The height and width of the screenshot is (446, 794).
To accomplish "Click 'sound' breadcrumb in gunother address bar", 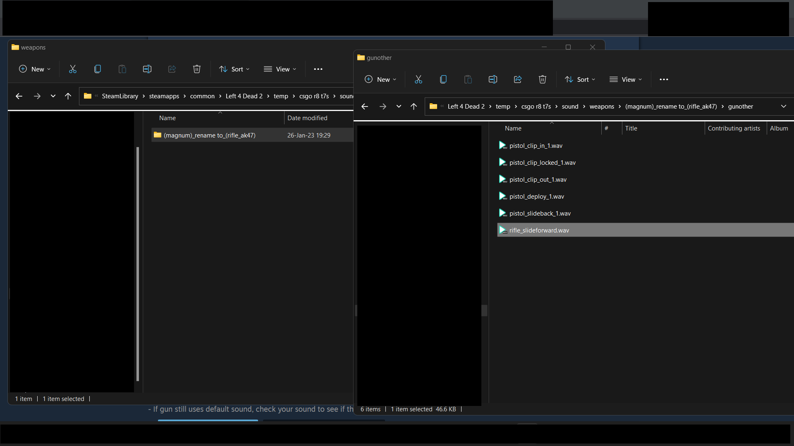I will pyautogui.click(x=570, y=107).
